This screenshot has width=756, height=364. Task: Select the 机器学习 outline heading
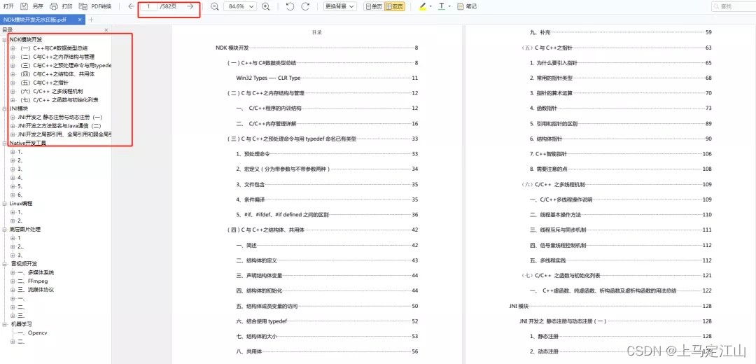coord(21,324)
